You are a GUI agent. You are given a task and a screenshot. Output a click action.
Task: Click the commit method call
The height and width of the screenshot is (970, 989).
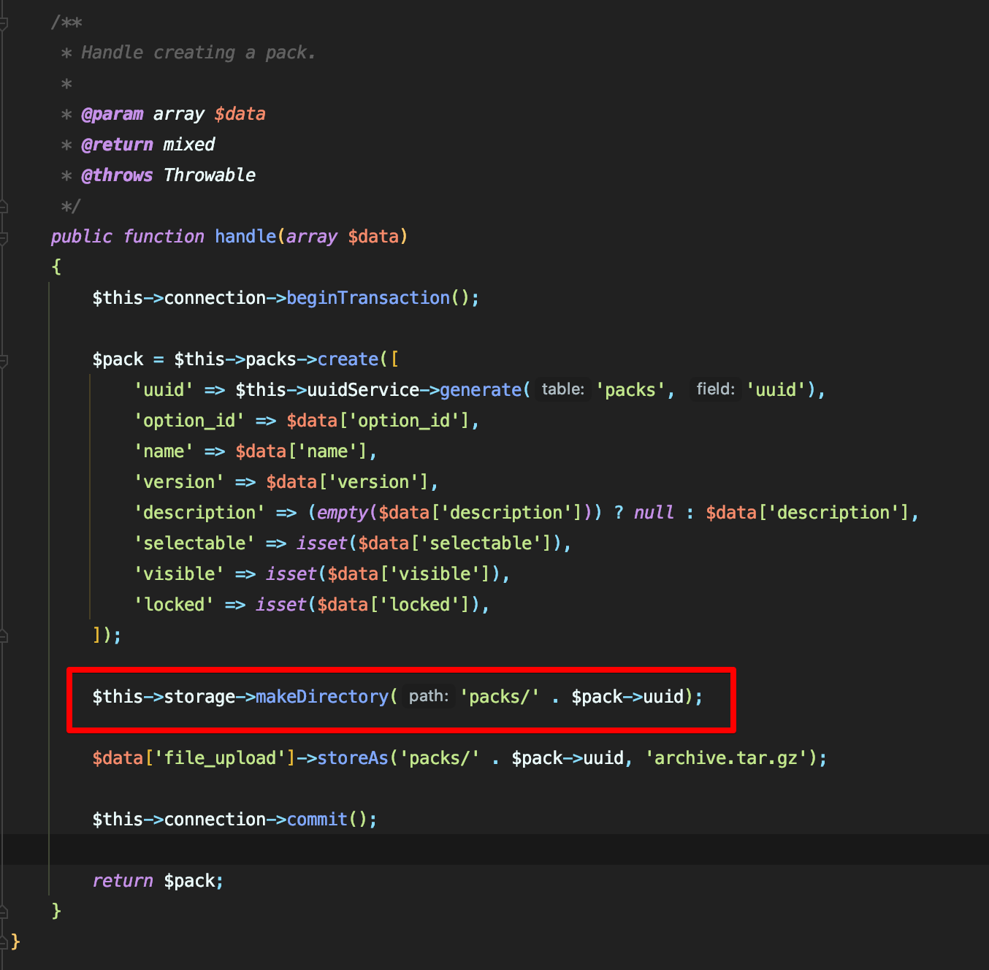pos(317,820)
